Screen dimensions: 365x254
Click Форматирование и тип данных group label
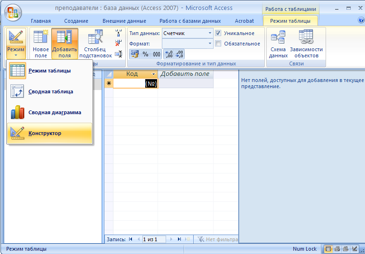196,63
